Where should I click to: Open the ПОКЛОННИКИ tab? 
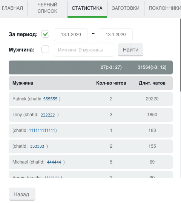tap(165, 8)
